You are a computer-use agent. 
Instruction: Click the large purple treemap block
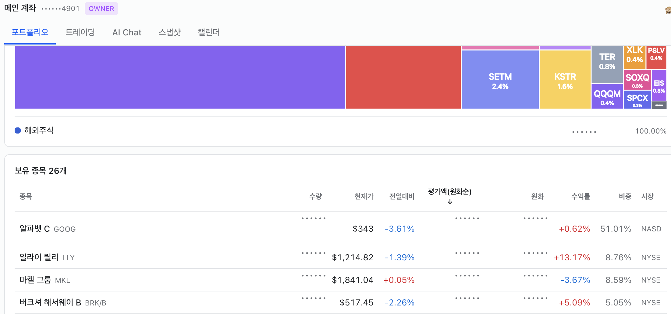pyautogui.click(x=180, y=77)
